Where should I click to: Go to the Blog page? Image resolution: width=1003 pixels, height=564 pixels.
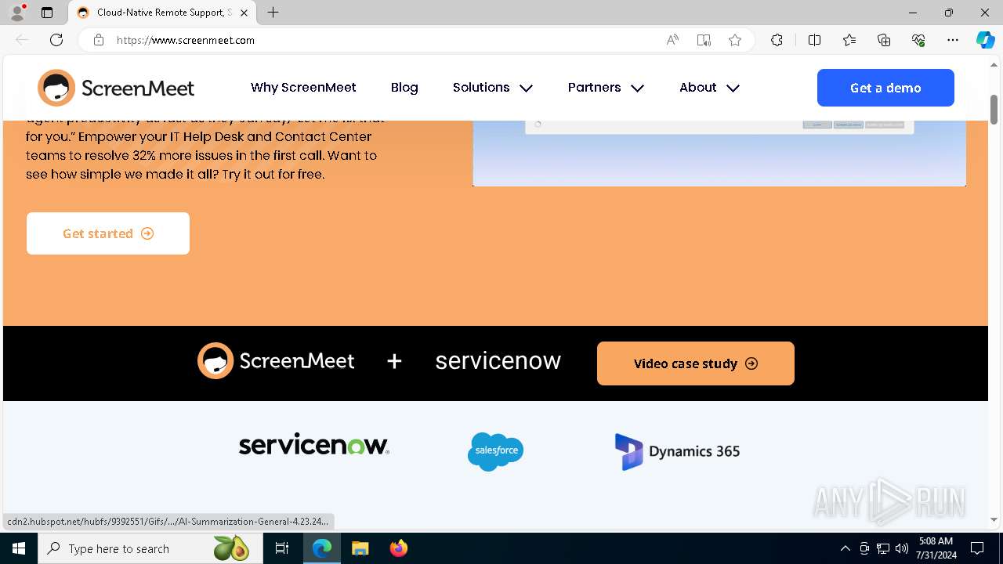tap(404, 88)
